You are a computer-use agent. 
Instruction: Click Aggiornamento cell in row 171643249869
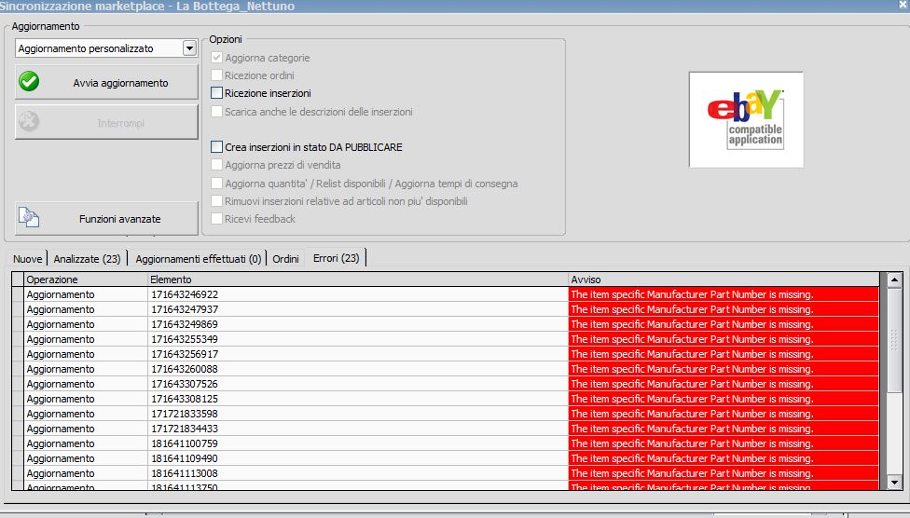[x=86, y=324]
